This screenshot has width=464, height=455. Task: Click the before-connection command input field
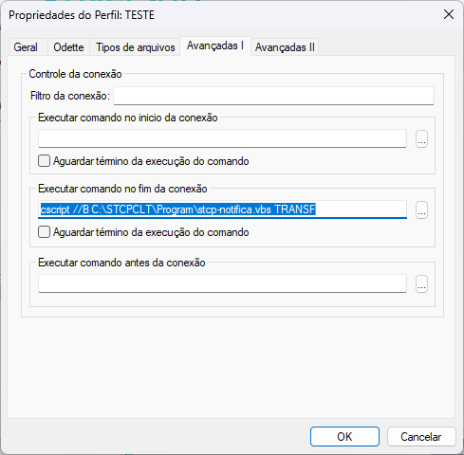[222, 283]
